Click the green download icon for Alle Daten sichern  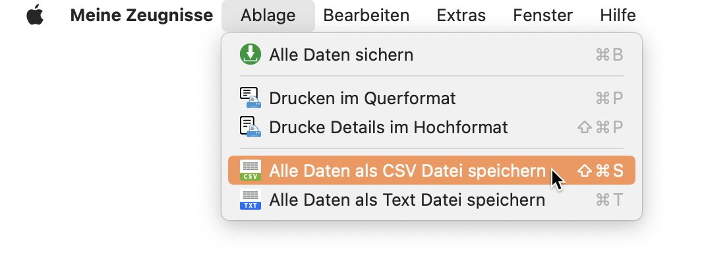pos(250,54)
